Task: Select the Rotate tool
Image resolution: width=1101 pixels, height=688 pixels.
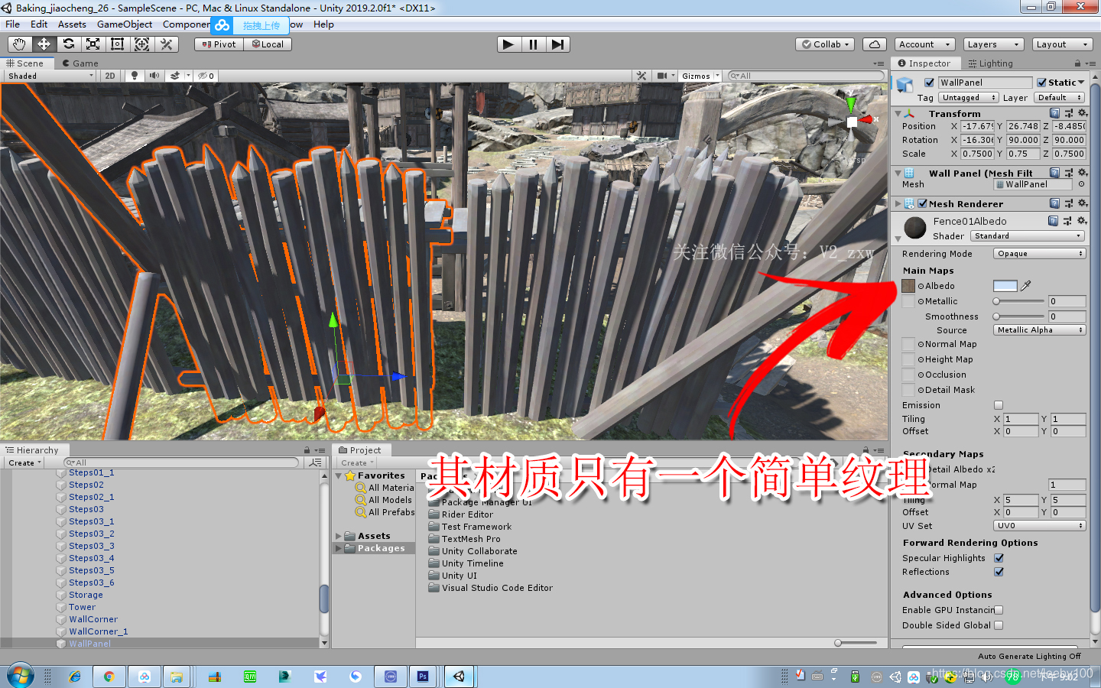Action: click(x=68, y=44)
